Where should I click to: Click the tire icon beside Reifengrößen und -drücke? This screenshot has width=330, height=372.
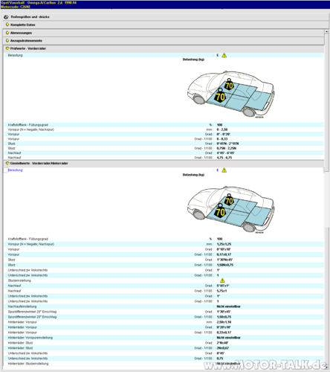(x=7, y=17)
